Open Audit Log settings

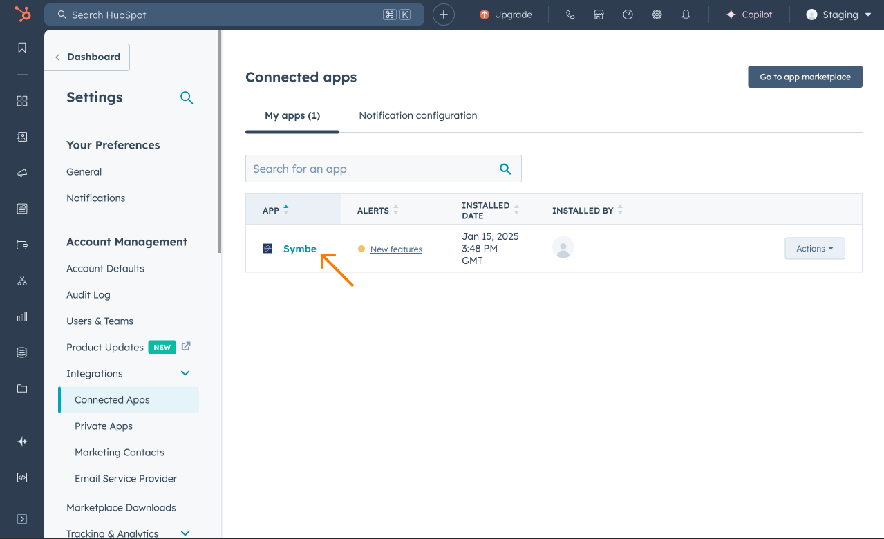[x=88, y=295]
